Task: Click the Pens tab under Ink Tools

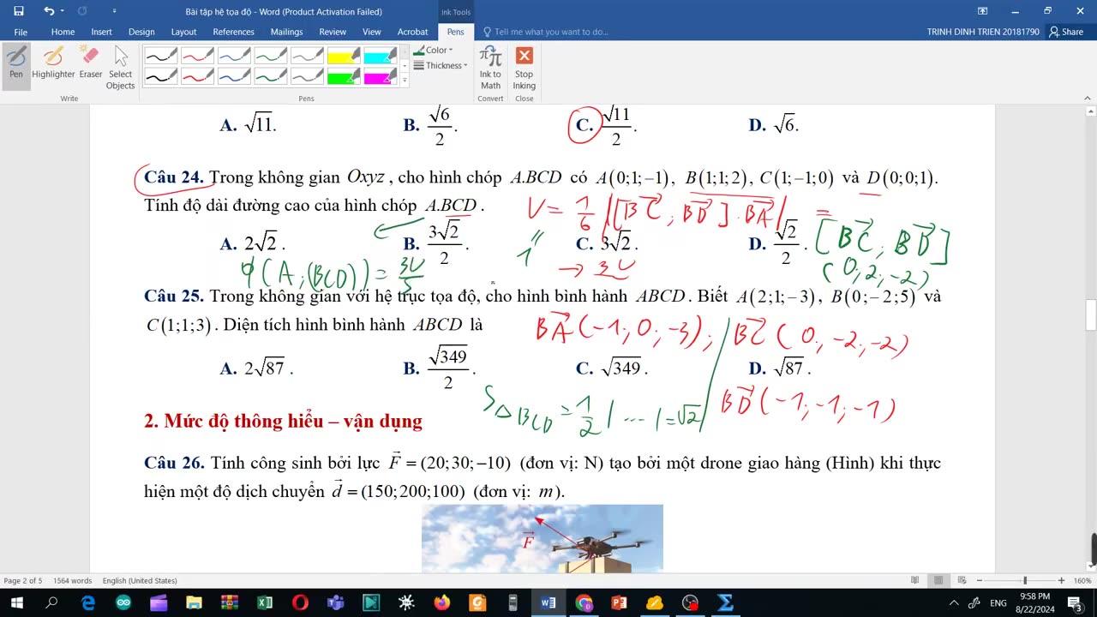Action: 455,32
